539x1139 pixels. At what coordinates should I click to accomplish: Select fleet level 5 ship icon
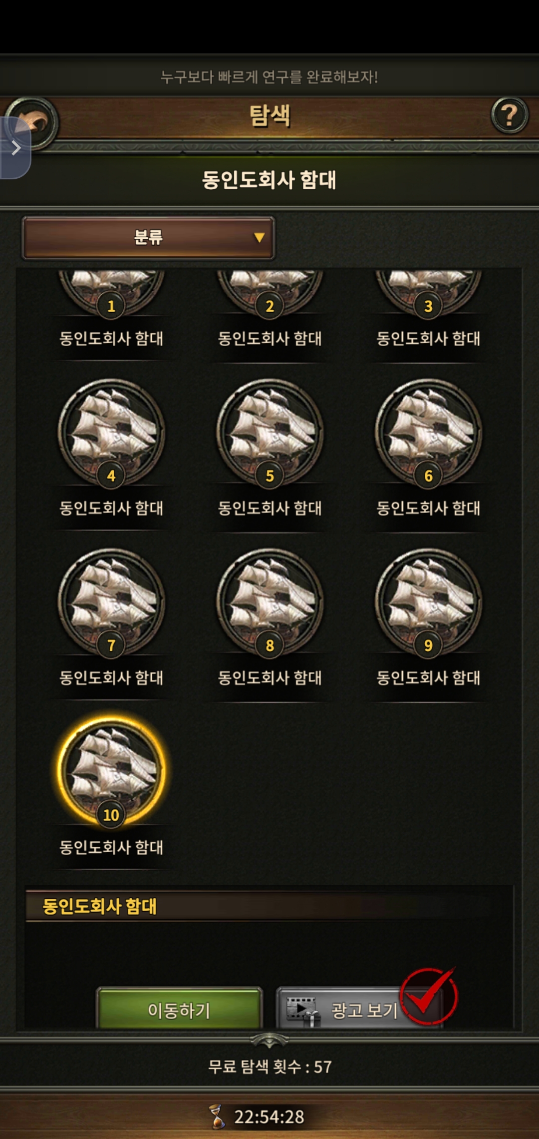[x=270, y=433]
